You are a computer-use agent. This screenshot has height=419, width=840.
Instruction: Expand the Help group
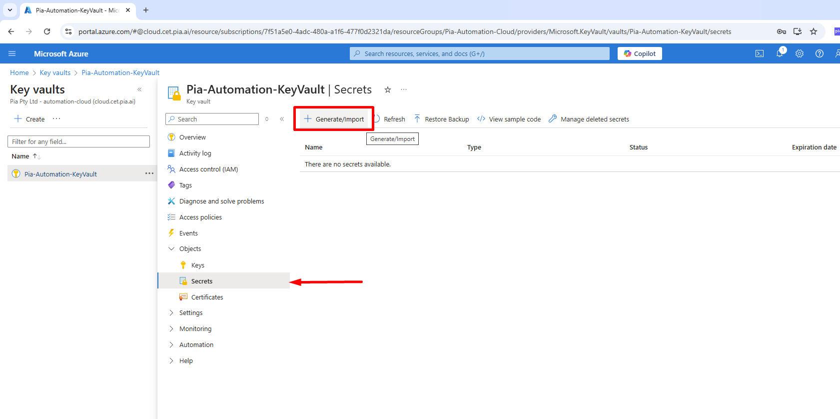click(x=171, y=360)
